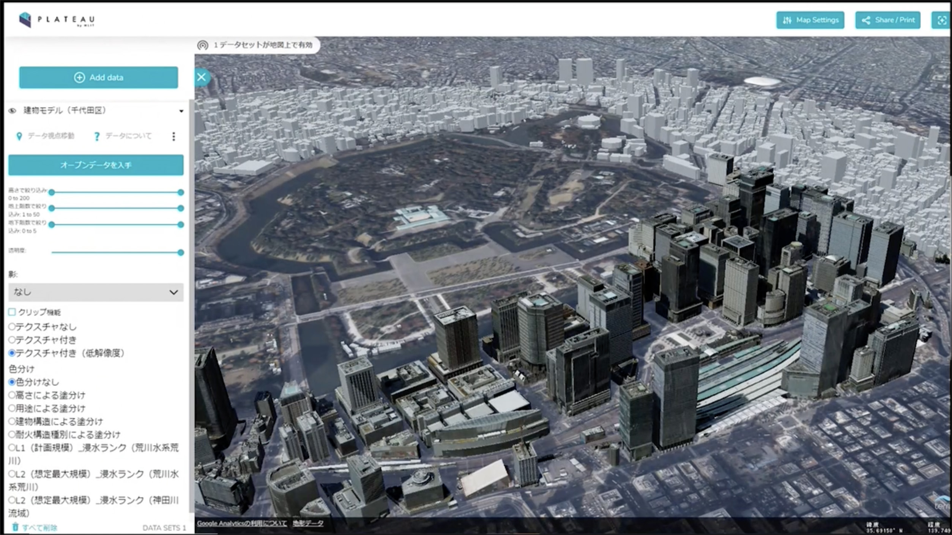This screenshot has height=535, width=952.
Task: Enable クリップ機能 checkbox
Action: (12, 312)
